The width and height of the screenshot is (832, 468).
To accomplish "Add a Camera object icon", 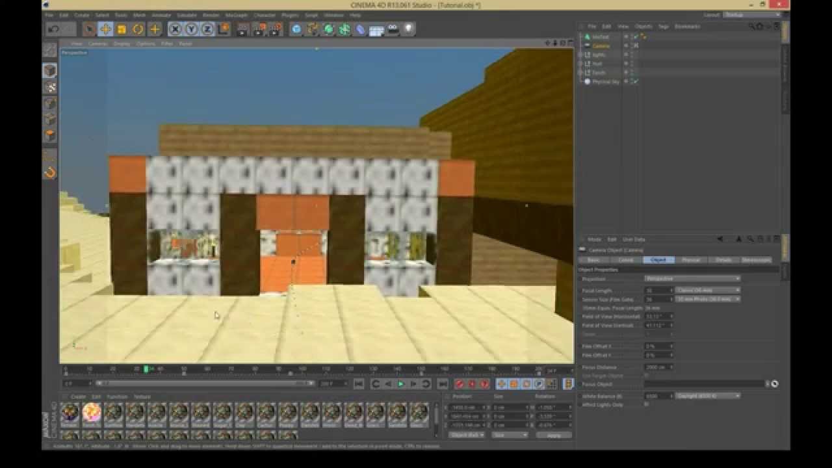I will 393,29.
